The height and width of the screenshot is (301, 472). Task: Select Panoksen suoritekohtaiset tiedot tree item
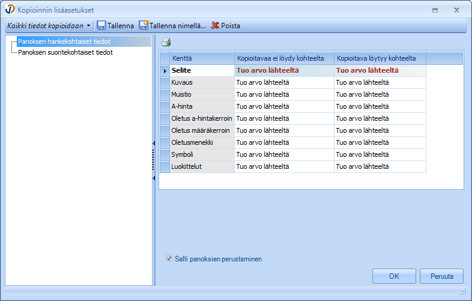pyautogui.click(x=65, y=52)
